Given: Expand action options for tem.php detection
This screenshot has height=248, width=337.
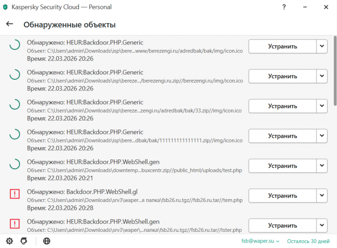Looking at the screenshot, I should (x=322, y=196).
